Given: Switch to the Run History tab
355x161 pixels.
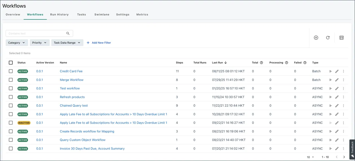Looking at the screenshot, I should pyautogui.click(x=59, y=15).
